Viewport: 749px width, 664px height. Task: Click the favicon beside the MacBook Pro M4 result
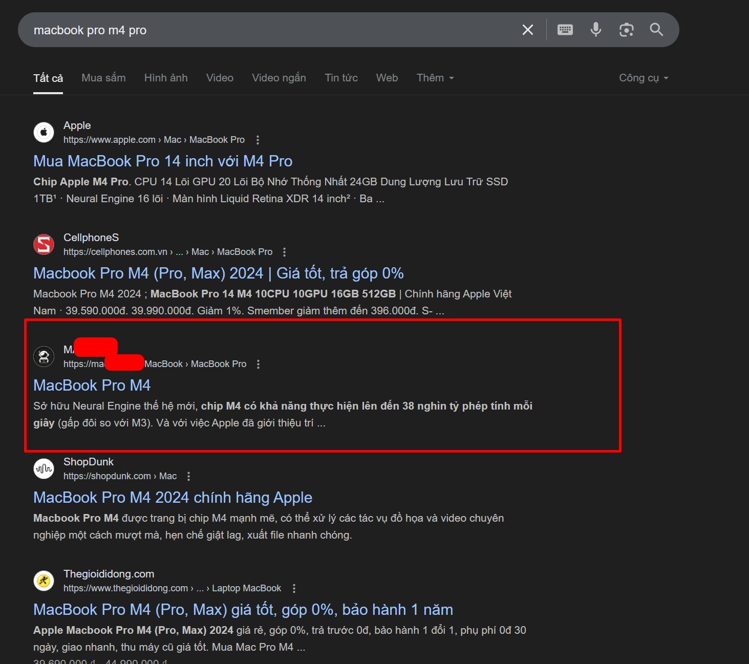[44, 356]
